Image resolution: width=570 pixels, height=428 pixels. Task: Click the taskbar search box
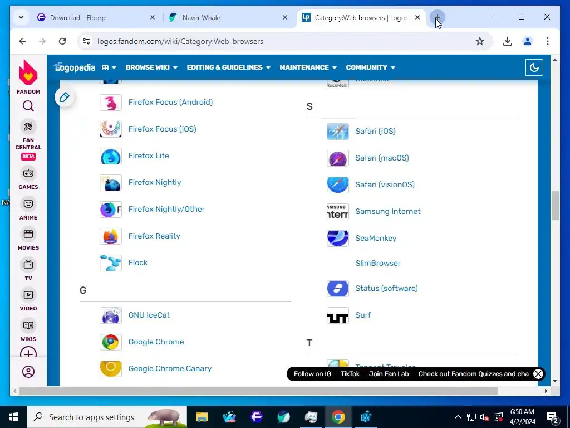click(107, 417)
